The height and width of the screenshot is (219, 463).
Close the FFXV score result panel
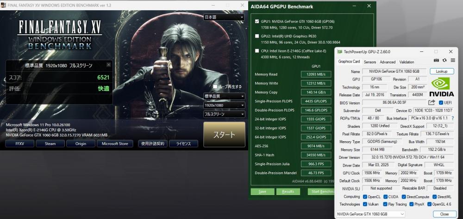coord(109,65)
